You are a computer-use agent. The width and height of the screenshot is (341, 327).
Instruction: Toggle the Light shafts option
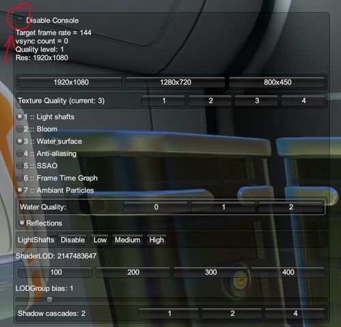point(20,116)
